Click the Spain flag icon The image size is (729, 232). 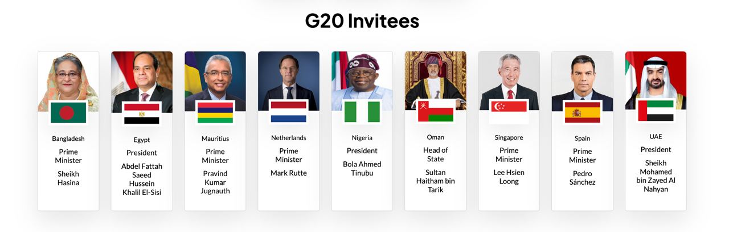point(582,112)
